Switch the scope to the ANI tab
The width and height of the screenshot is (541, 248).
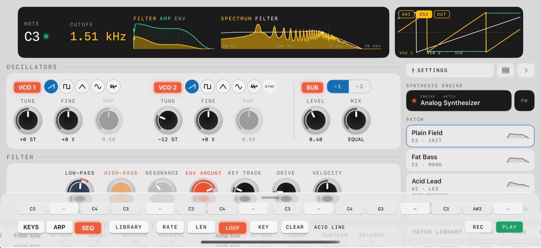[x=406, y=14]
